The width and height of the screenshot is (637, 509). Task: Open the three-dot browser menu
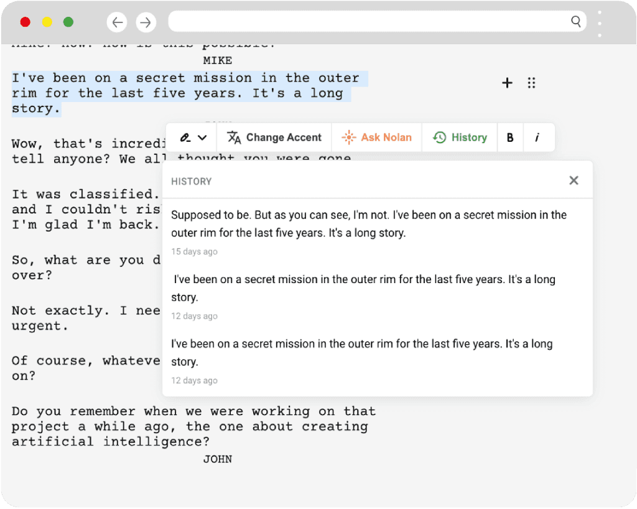click(x=599, y=23)
